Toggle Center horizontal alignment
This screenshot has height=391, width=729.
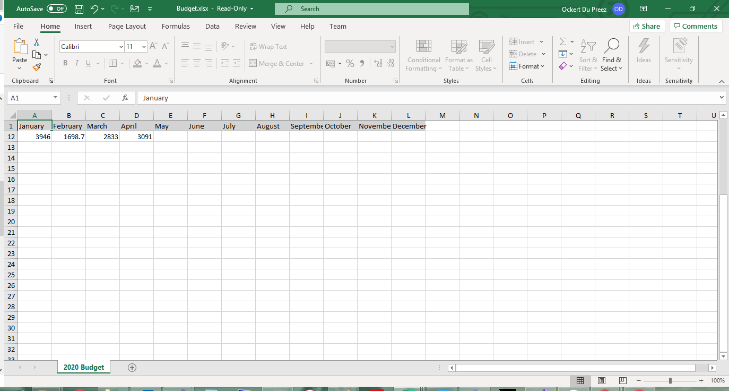pos(197,63)
